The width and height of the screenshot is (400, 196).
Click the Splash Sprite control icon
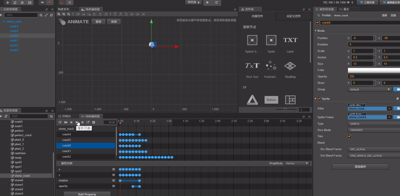[x=252, y=40]
